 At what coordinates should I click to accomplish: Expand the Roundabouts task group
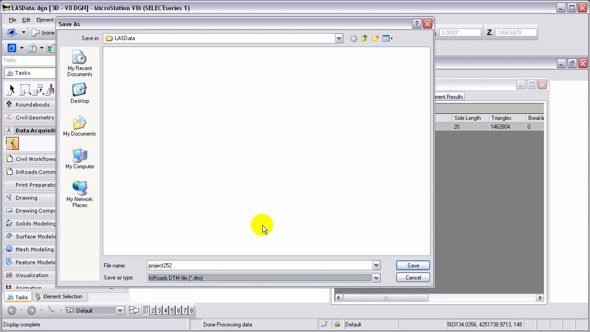[x=29, y=105]
